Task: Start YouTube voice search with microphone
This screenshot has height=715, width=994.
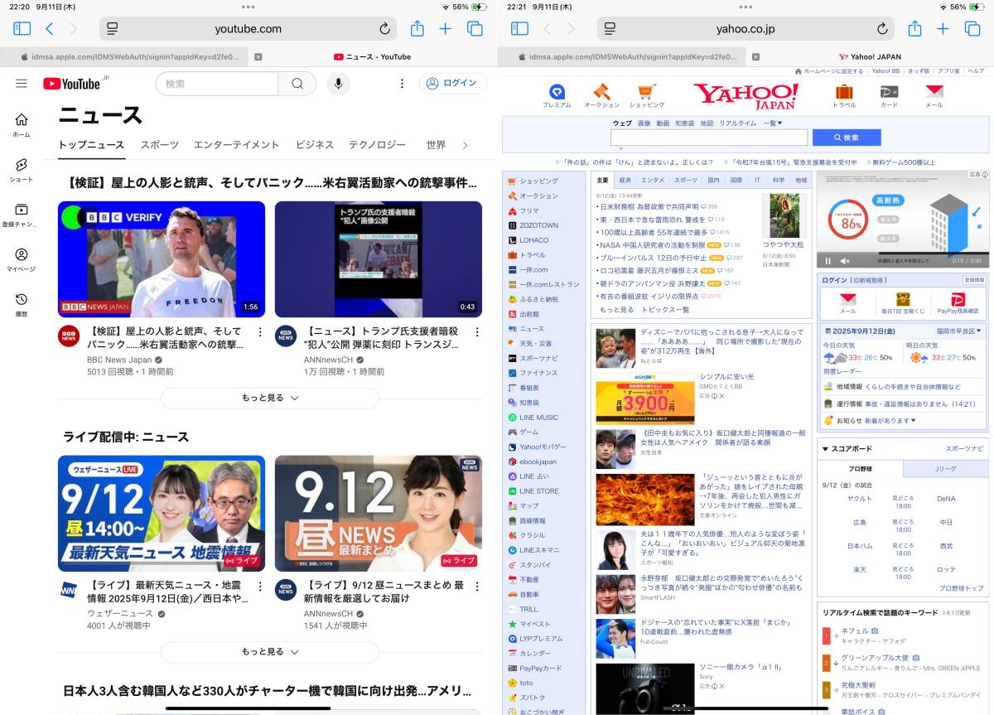Action: click(x=338, y=84)
